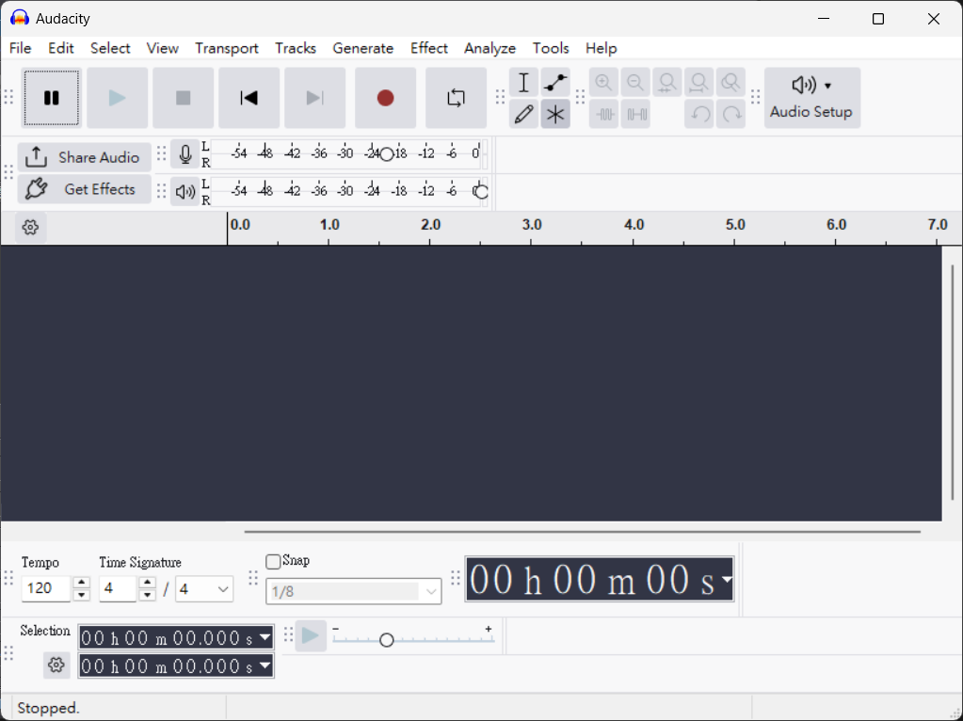
Task: Open the Effect menu
Action: pos(428,48)
